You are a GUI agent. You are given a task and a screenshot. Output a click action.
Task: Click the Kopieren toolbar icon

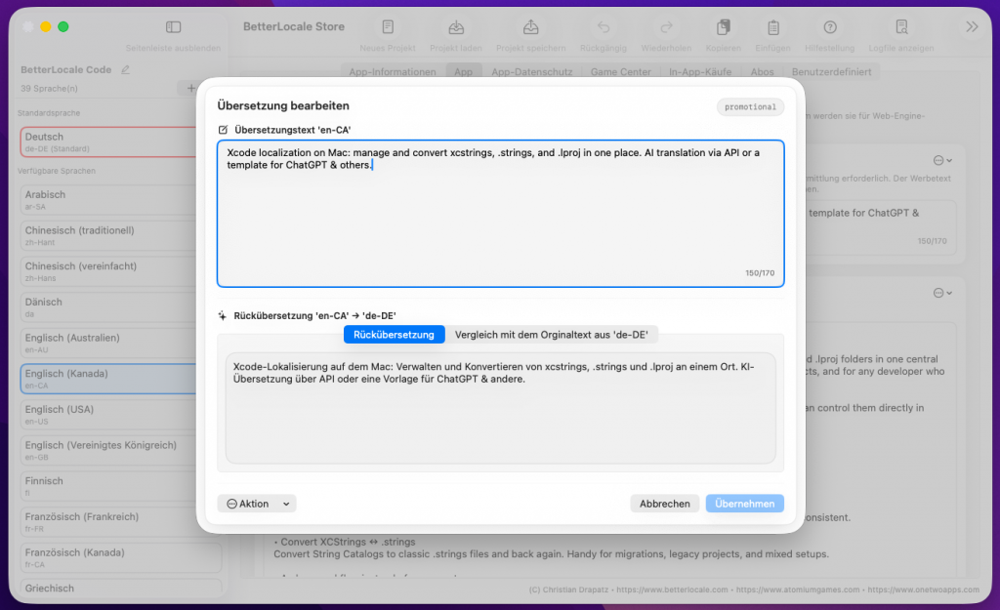click(724, 27)
